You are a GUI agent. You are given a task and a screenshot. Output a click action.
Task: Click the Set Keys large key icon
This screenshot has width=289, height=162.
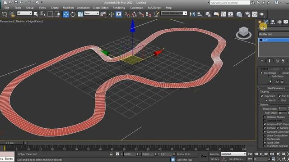click(x=204, y=156)
